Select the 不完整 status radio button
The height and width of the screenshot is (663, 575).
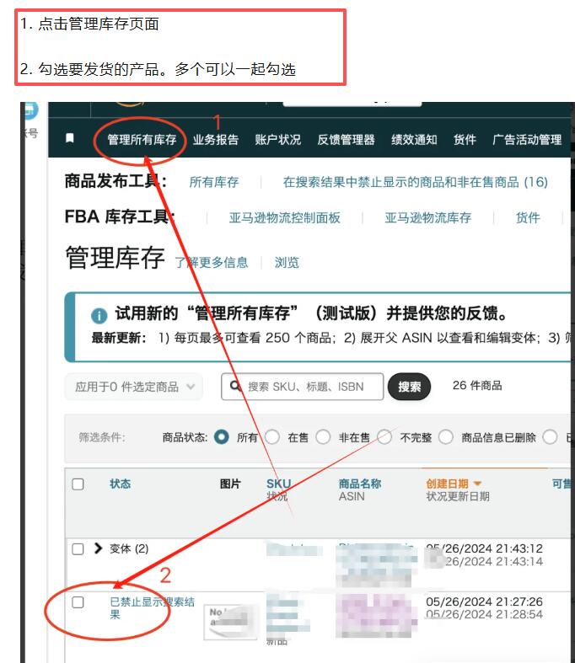tap(384, 436)
